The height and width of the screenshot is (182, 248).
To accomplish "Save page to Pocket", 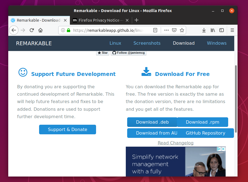I will pyautogui.click(x=174, y=30).
